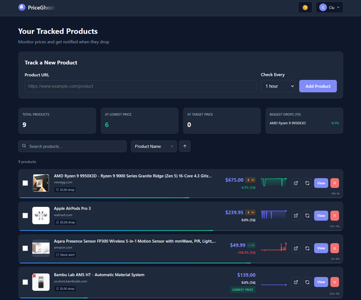The image size is (361, 300).
Task: Remove Apple AirPods Pro 3 with red X
Action: coord(335,215)
